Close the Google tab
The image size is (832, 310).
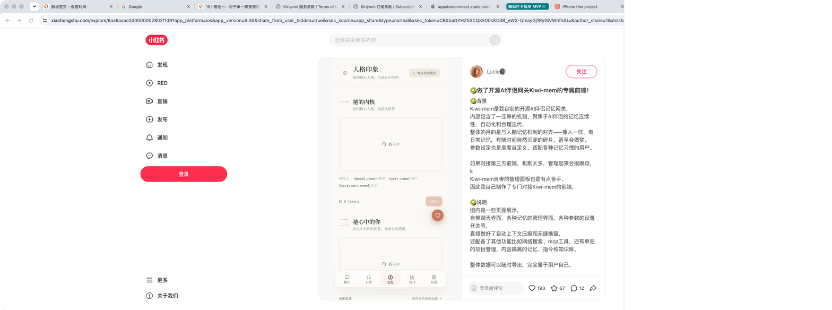(188, 7)
